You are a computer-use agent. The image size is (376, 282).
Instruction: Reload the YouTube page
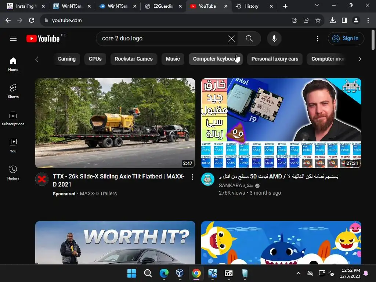(x=32, y=21)
